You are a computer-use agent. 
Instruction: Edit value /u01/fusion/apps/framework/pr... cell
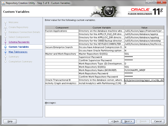[144, 31]
